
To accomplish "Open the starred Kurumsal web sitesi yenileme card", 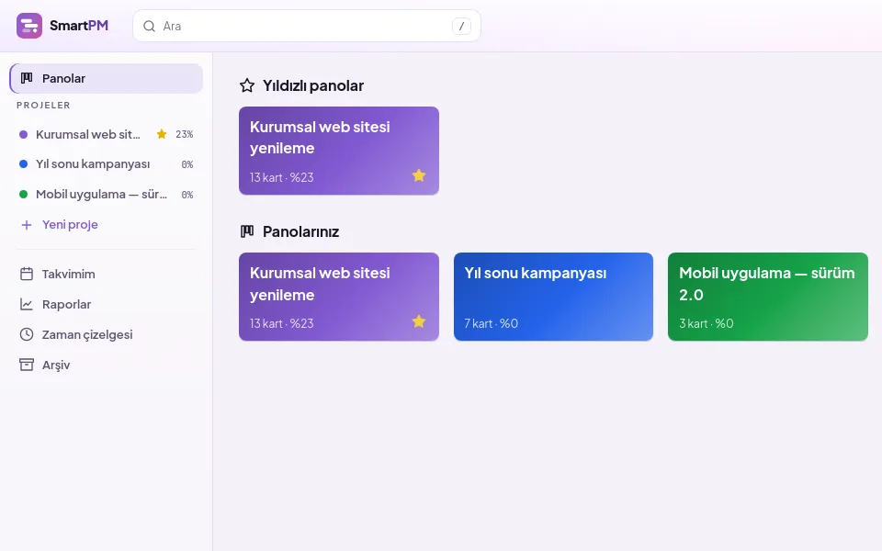I will pyautogui.click(x=339, y=151).
